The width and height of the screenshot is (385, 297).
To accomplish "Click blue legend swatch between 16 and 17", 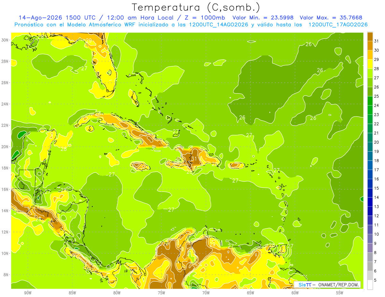I will (370, 174).
